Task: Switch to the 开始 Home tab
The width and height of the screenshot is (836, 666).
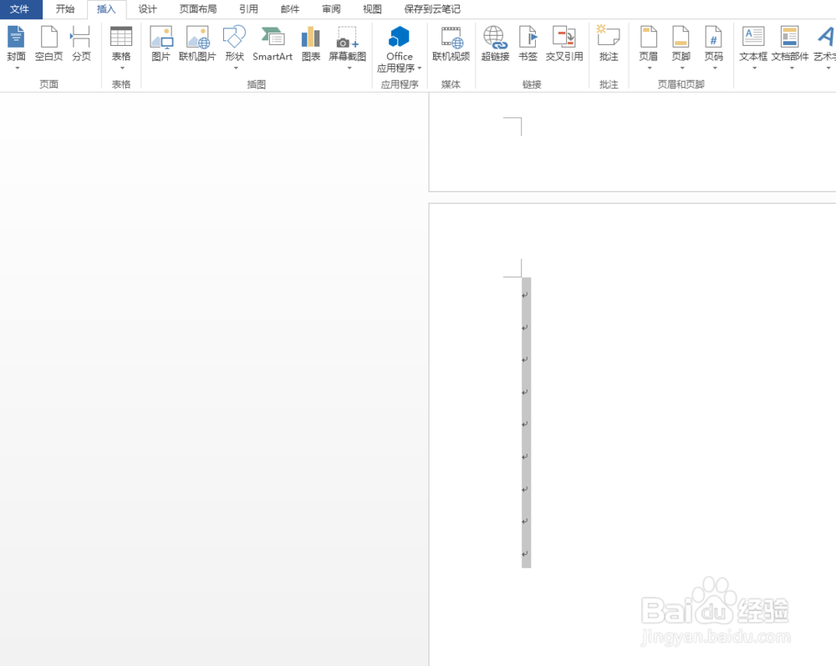Action: 65,9
